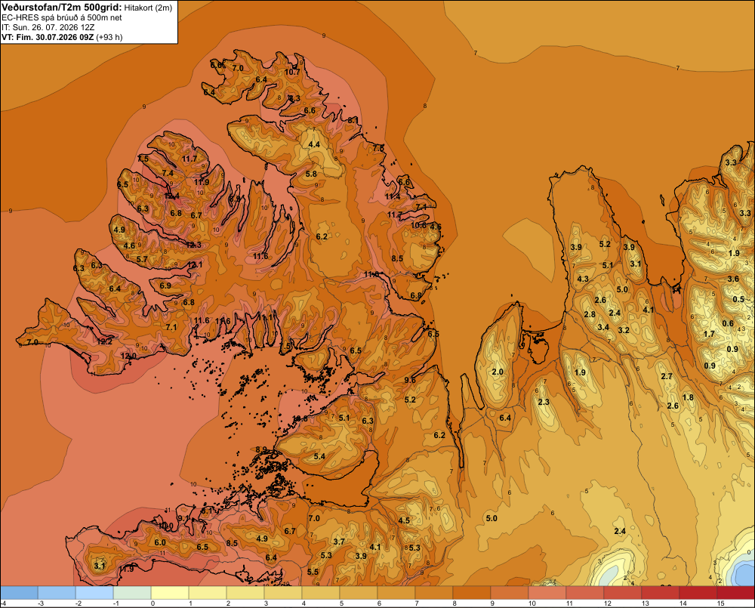The height and width of the screenshot is (608, 755).
Task: Click the "3.6" temperature value
Action: coord(733,279)
